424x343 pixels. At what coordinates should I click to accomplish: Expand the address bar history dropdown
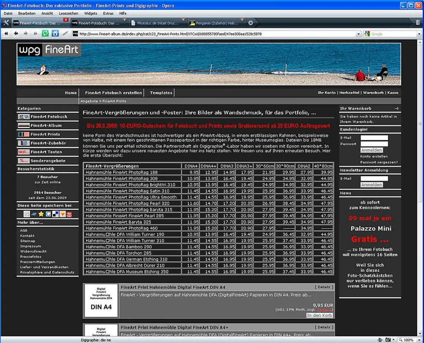click(358, 34)
